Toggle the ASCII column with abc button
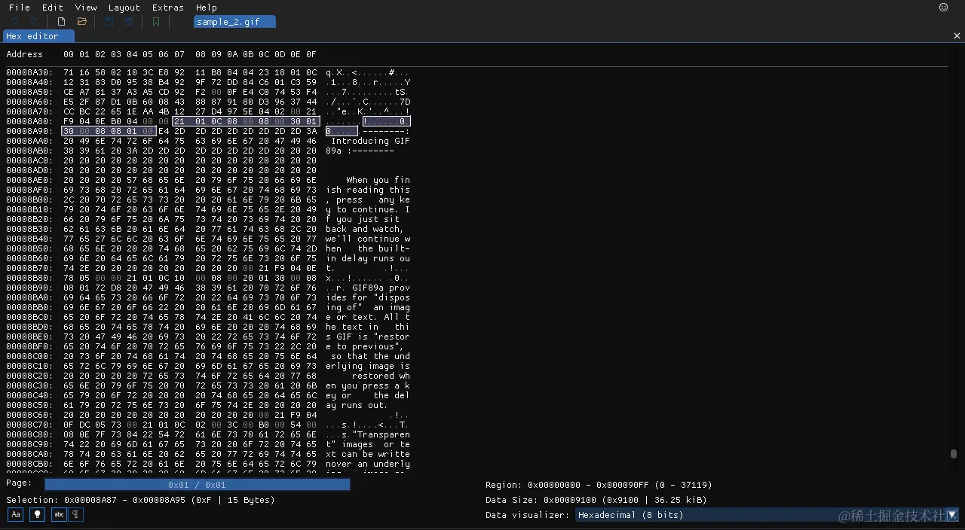 (x=58, y=514)
